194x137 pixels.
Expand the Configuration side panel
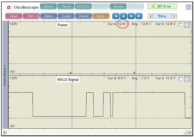(5, 75)
